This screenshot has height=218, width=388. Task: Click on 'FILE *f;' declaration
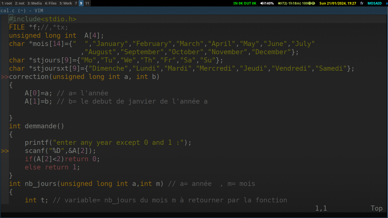click(x=25, y=27)
